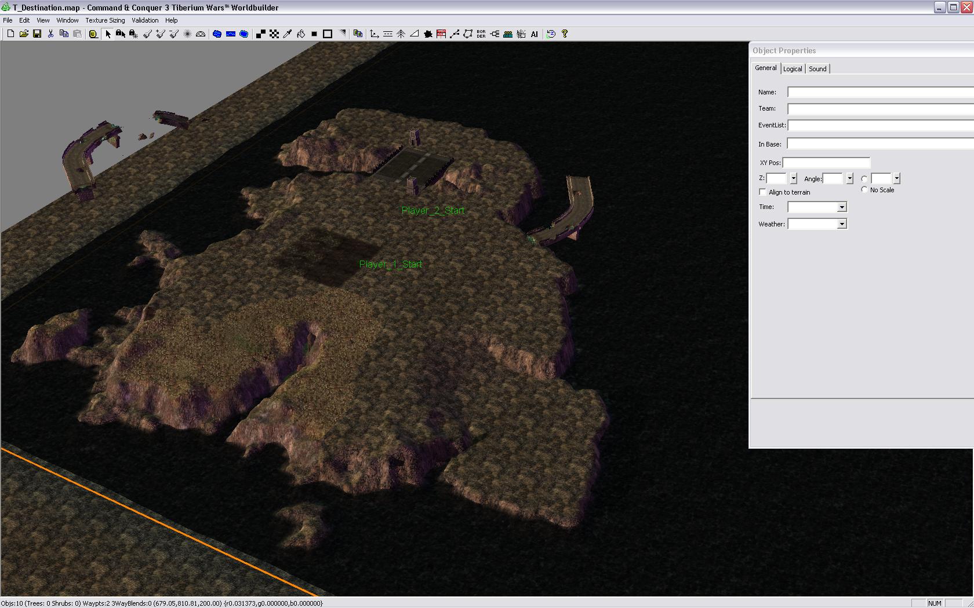Click the refresh Z rotate icon
The width and height of the screenshot is (974, 608).
click(551, 34)
